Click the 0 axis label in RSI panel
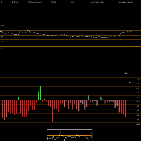Viewport: 141px width, 141px height. (x=1, y=48)
